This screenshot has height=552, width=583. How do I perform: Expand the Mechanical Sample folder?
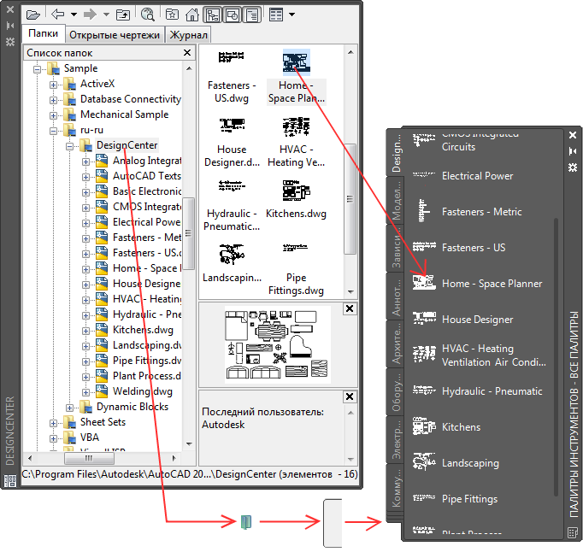53,115
